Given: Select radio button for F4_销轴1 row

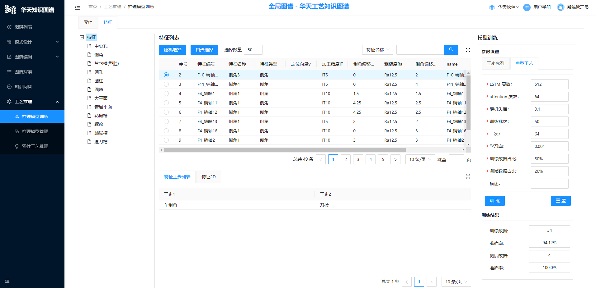Looking at the screenshot, I should 166,94.
